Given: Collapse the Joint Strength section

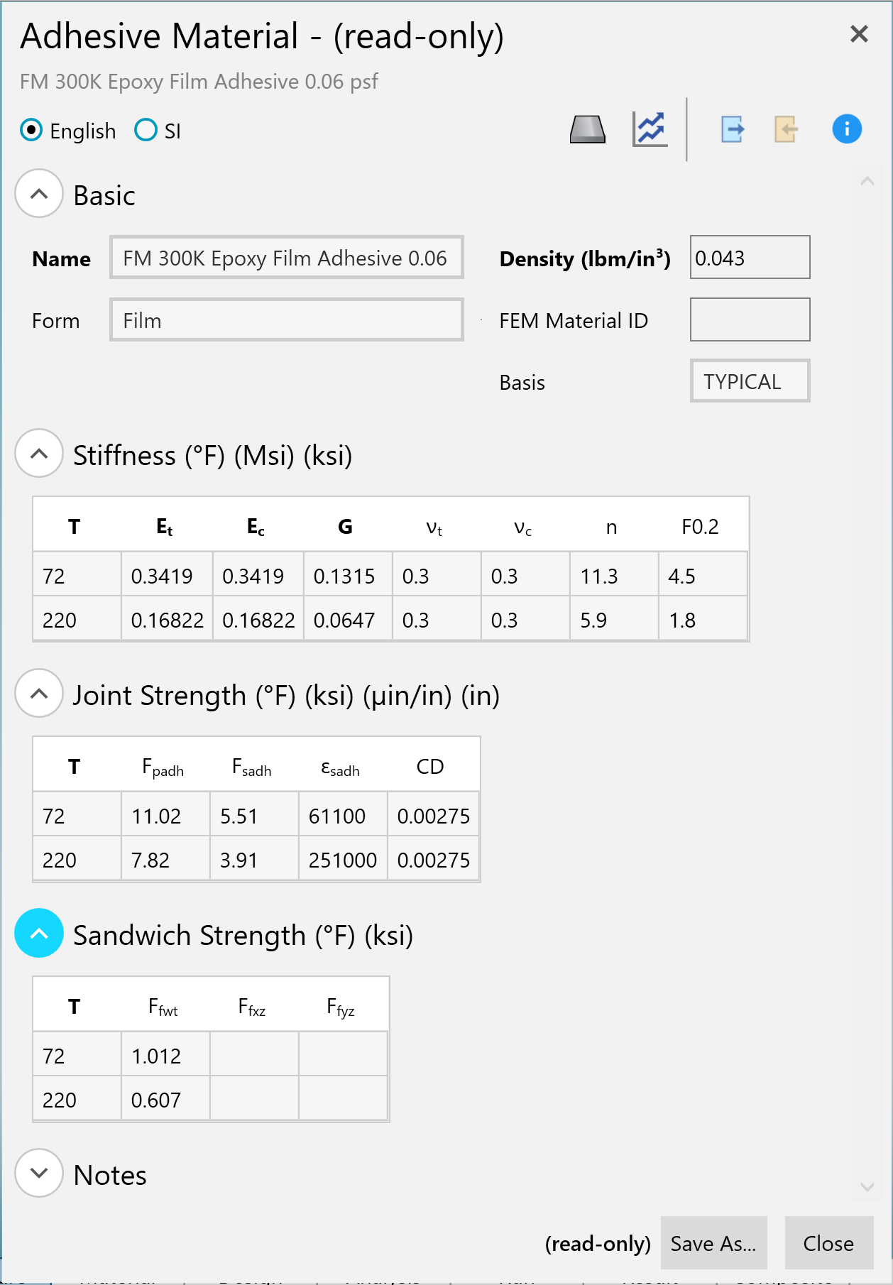Looking at the screenshot, I should (39, 694).
